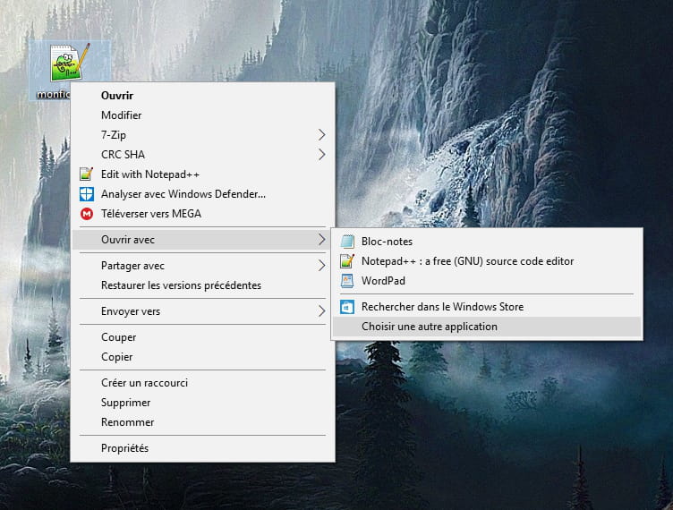Choose Renommer from the menu
The width and height of the screenshot is (673, 510).
pyautogui.click(x=202, y=422)
